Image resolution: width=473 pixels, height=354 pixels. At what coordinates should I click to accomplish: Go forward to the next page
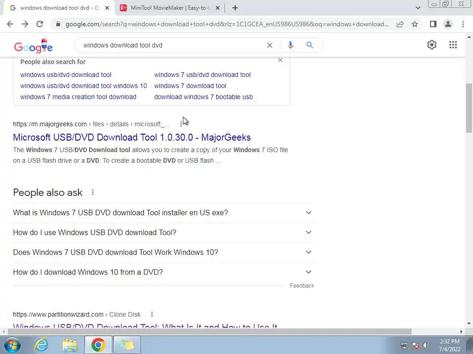(25, 24)
